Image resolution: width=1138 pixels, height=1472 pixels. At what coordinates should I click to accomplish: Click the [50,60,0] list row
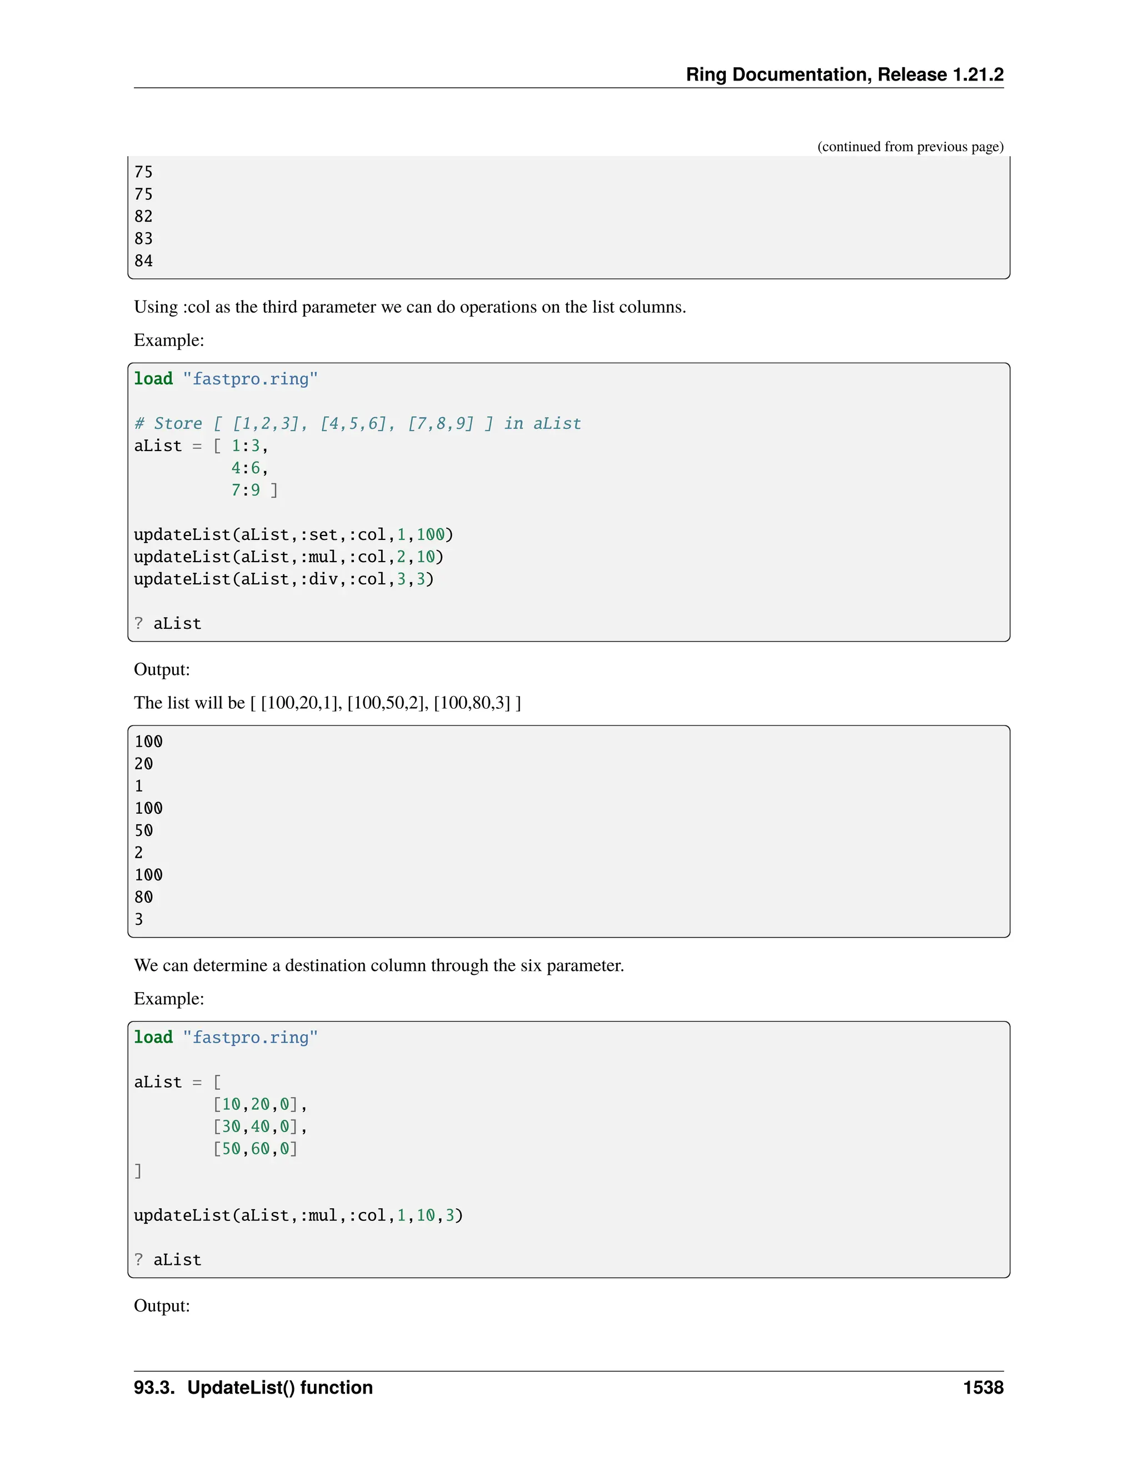point(256,1149)
